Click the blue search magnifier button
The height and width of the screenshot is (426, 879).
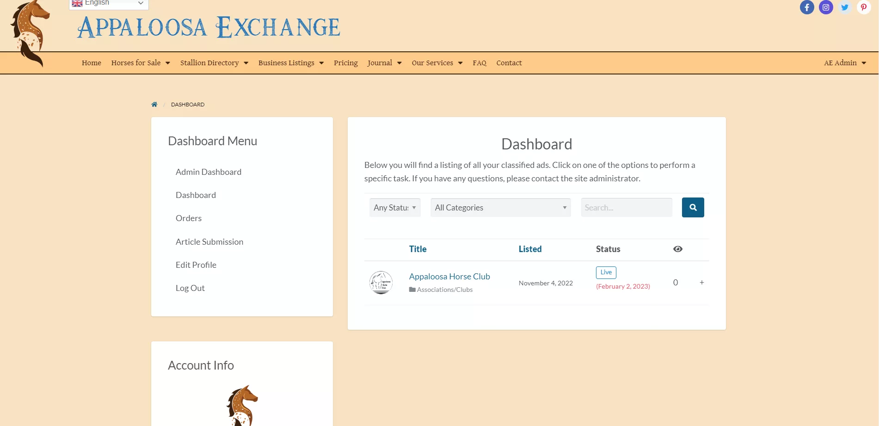[693, 208]
